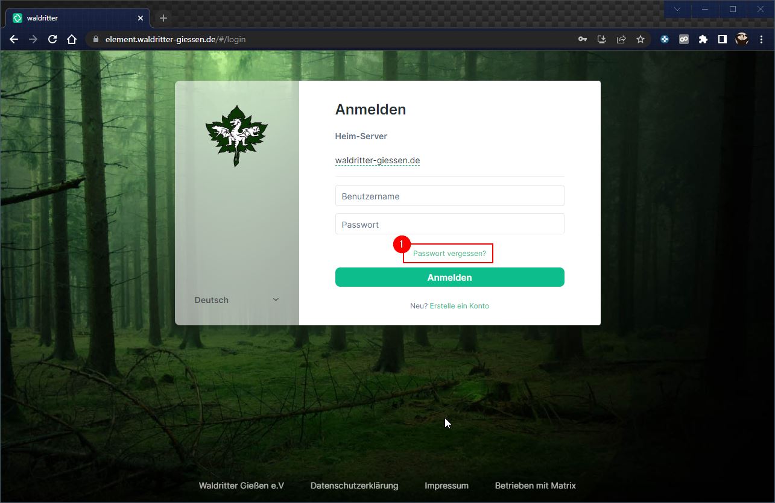This screenshot has width=775, height=503.
Task: Toggle the browser side panel icon
Action: [722, 40]
